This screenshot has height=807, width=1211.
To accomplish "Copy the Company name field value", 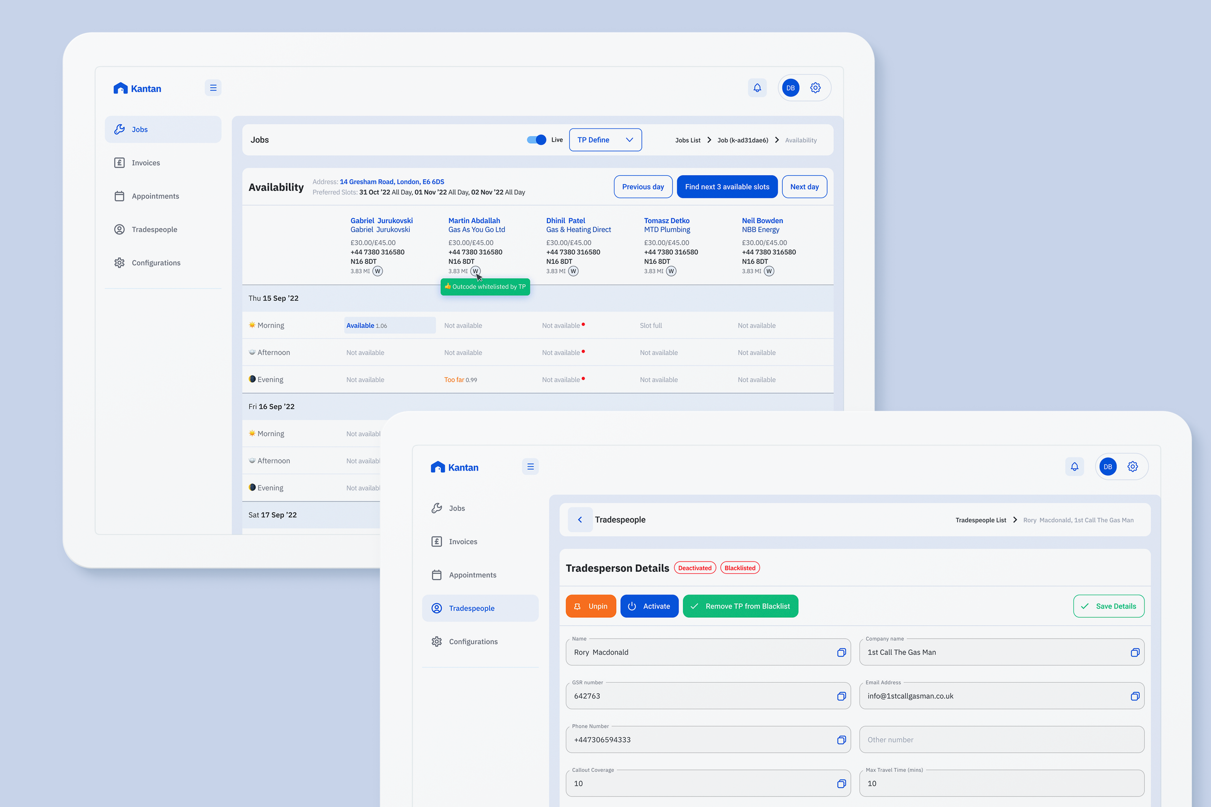I will point(1135,653).
